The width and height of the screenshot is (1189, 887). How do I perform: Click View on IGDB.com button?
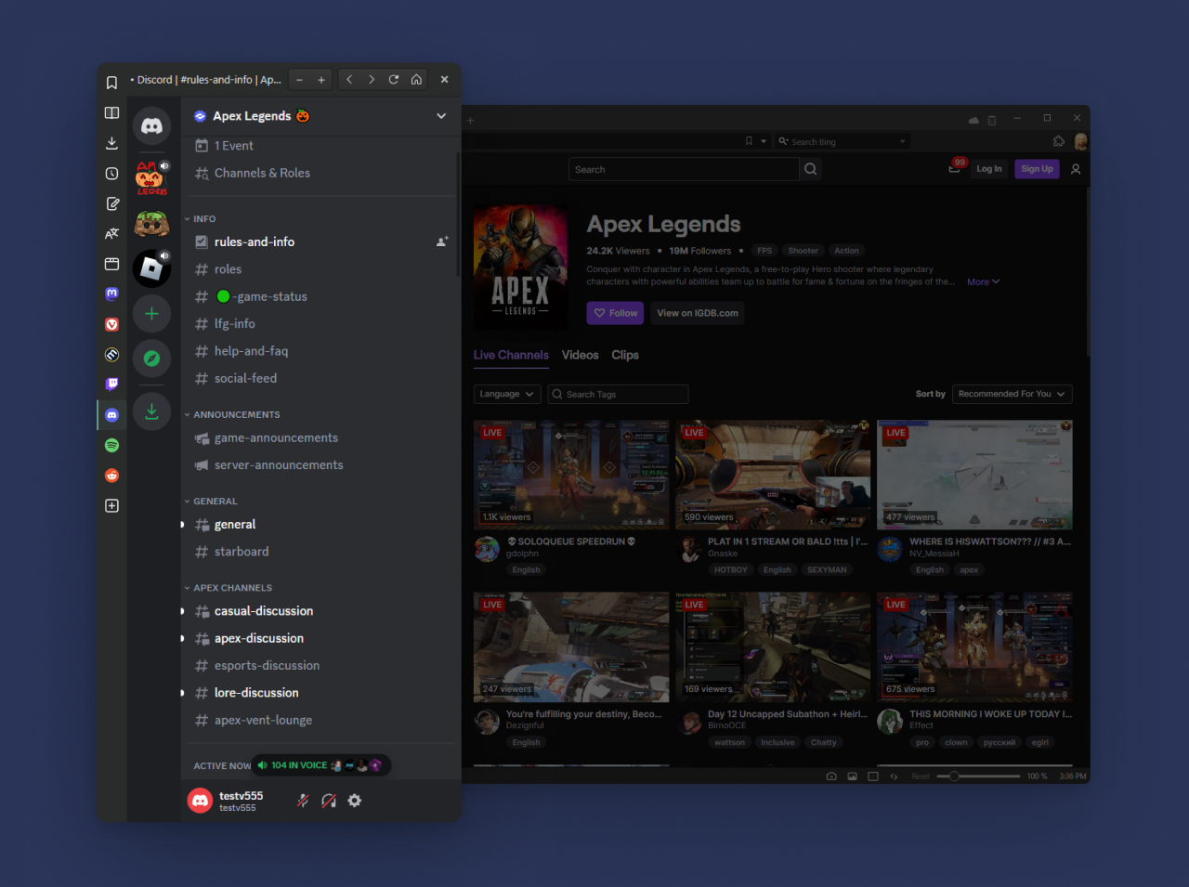(698, 313)
